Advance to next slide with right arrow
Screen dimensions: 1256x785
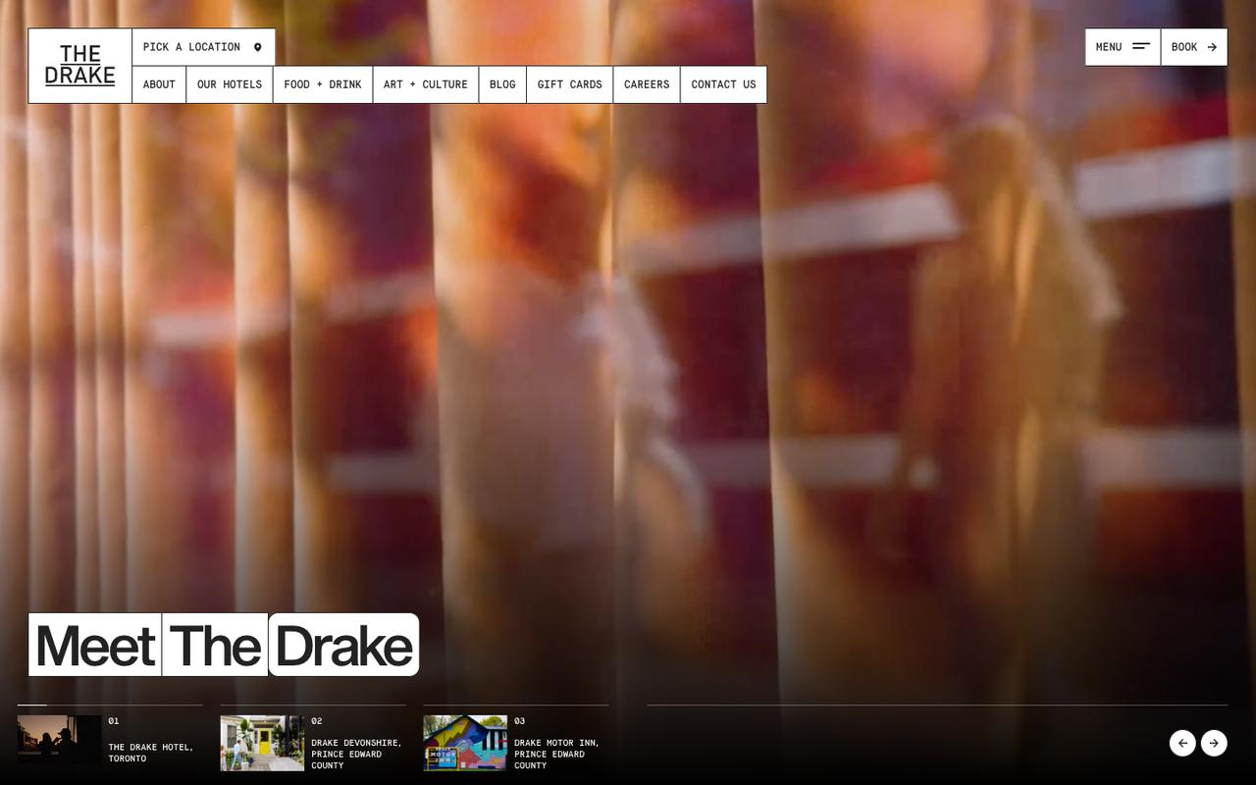point(1214,743)
